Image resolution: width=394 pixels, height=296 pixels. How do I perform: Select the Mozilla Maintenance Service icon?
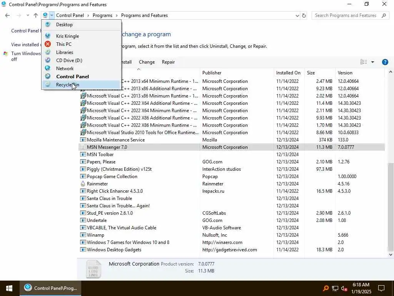tap(83, 140)
